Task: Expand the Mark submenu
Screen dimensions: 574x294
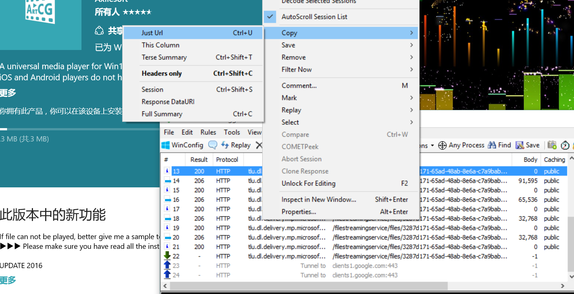Action: tap(341, 98)
